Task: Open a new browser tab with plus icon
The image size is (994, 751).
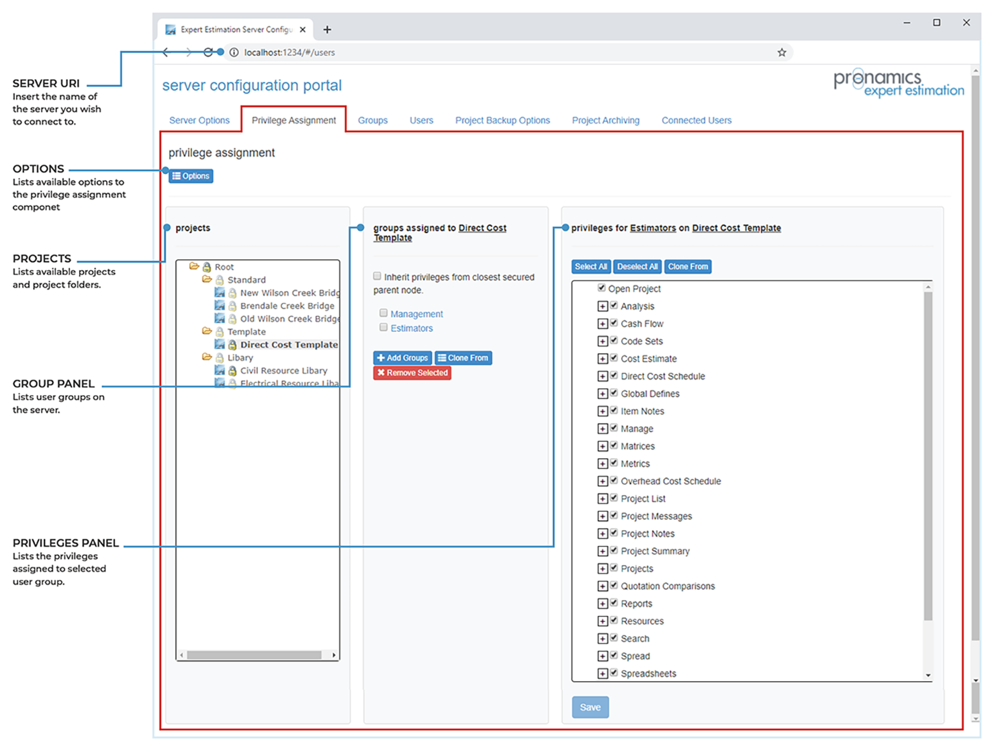Action: click(327, 30)
